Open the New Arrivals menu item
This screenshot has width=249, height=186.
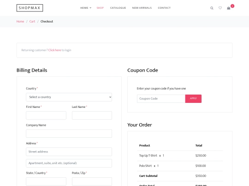click(x=142, y=8)
